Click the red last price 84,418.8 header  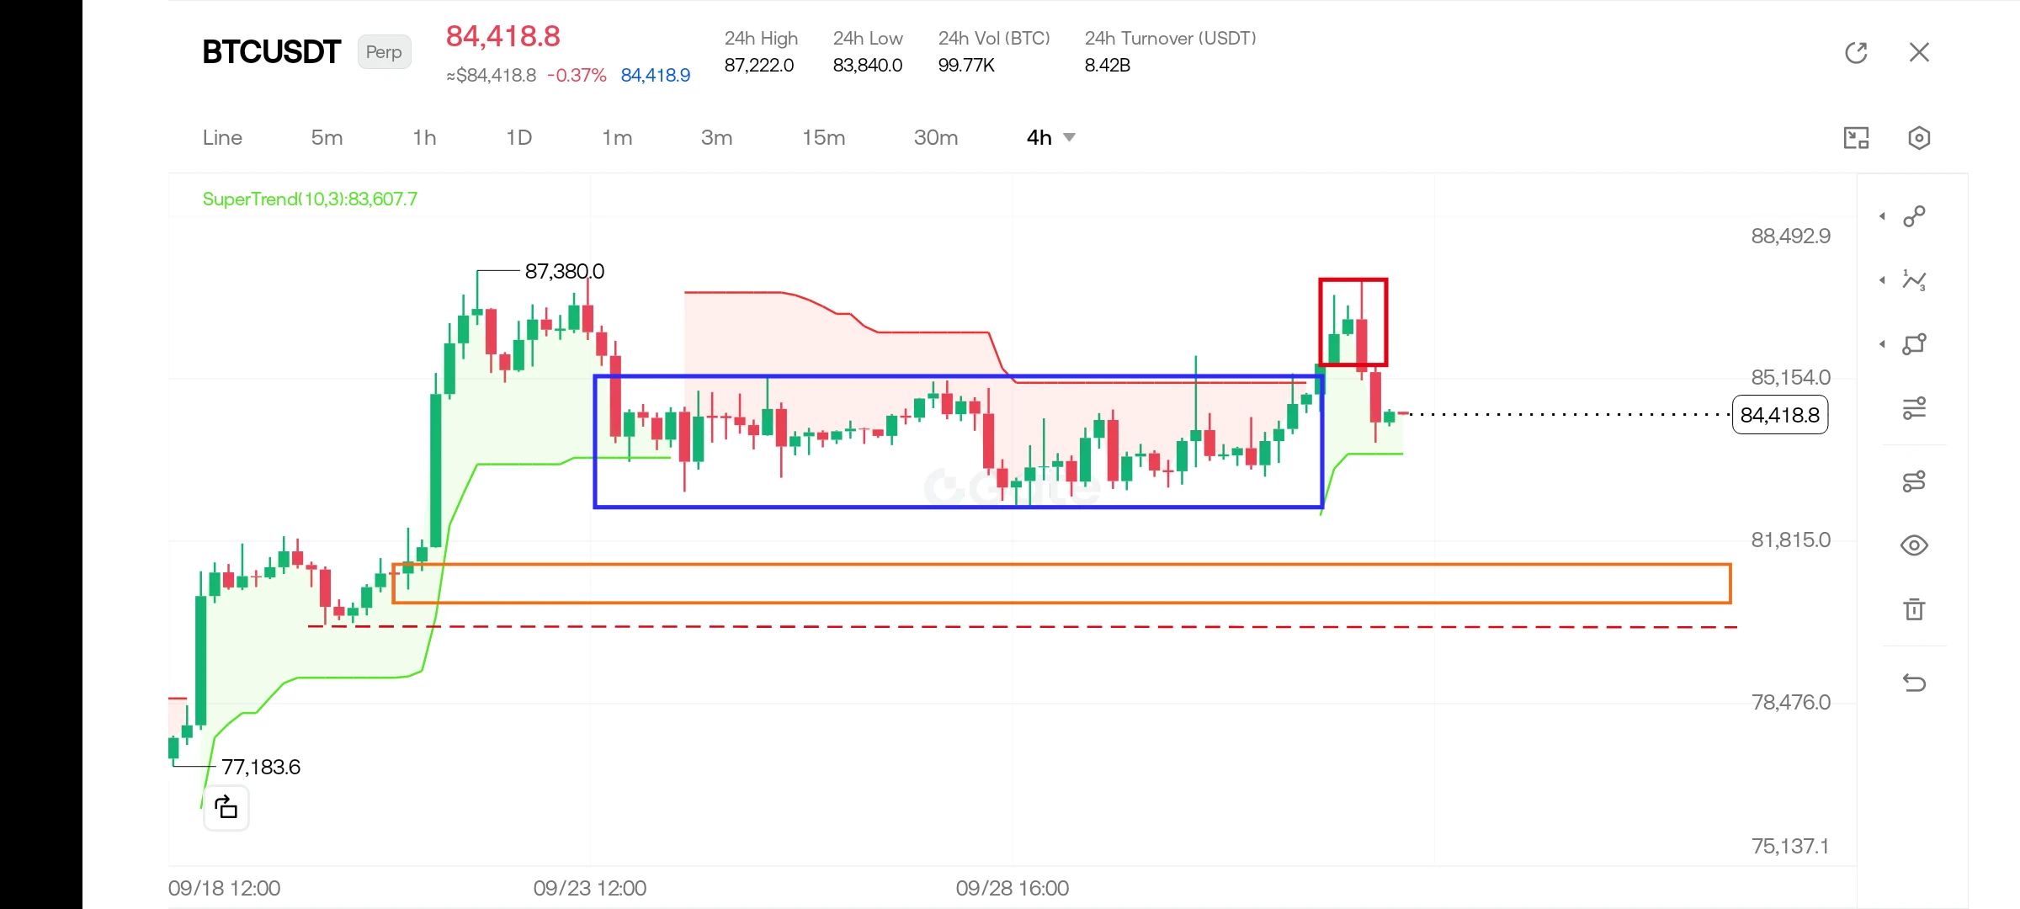click(x=503, y=36)
